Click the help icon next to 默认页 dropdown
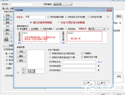The width and height of the screenshot is (125, 95). [108, 29]
